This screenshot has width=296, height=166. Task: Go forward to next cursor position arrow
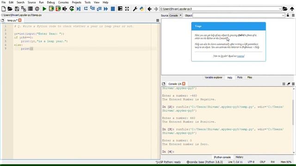(x=156, y=9)
